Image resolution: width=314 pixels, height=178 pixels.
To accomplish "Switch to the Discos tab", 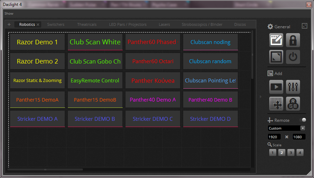I will point(240,24).
